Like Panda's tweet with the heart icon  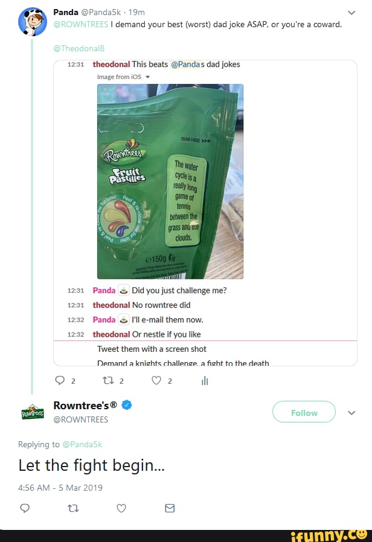[158, 381]
